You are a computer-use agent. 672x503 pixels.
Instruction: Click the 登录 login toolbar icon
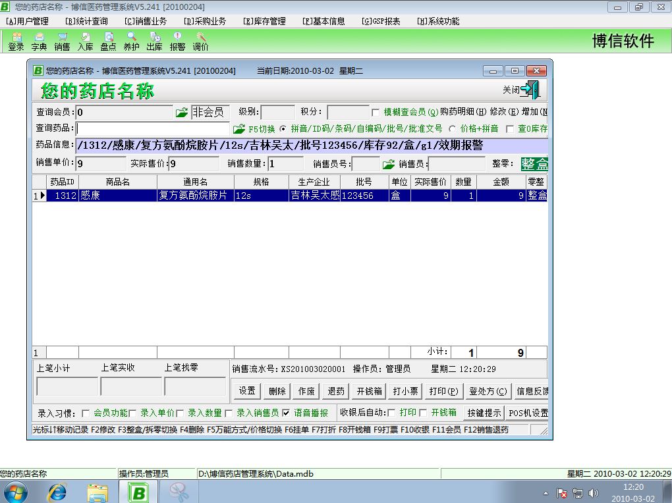click(16, 41)
